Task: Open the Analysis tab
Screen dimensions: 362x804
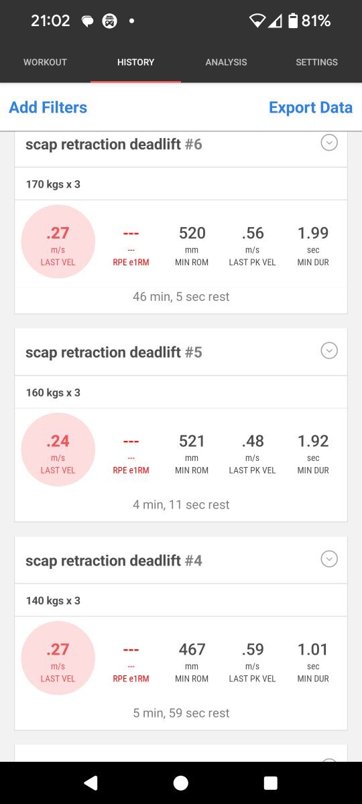Action: click(x=226, y=62)
